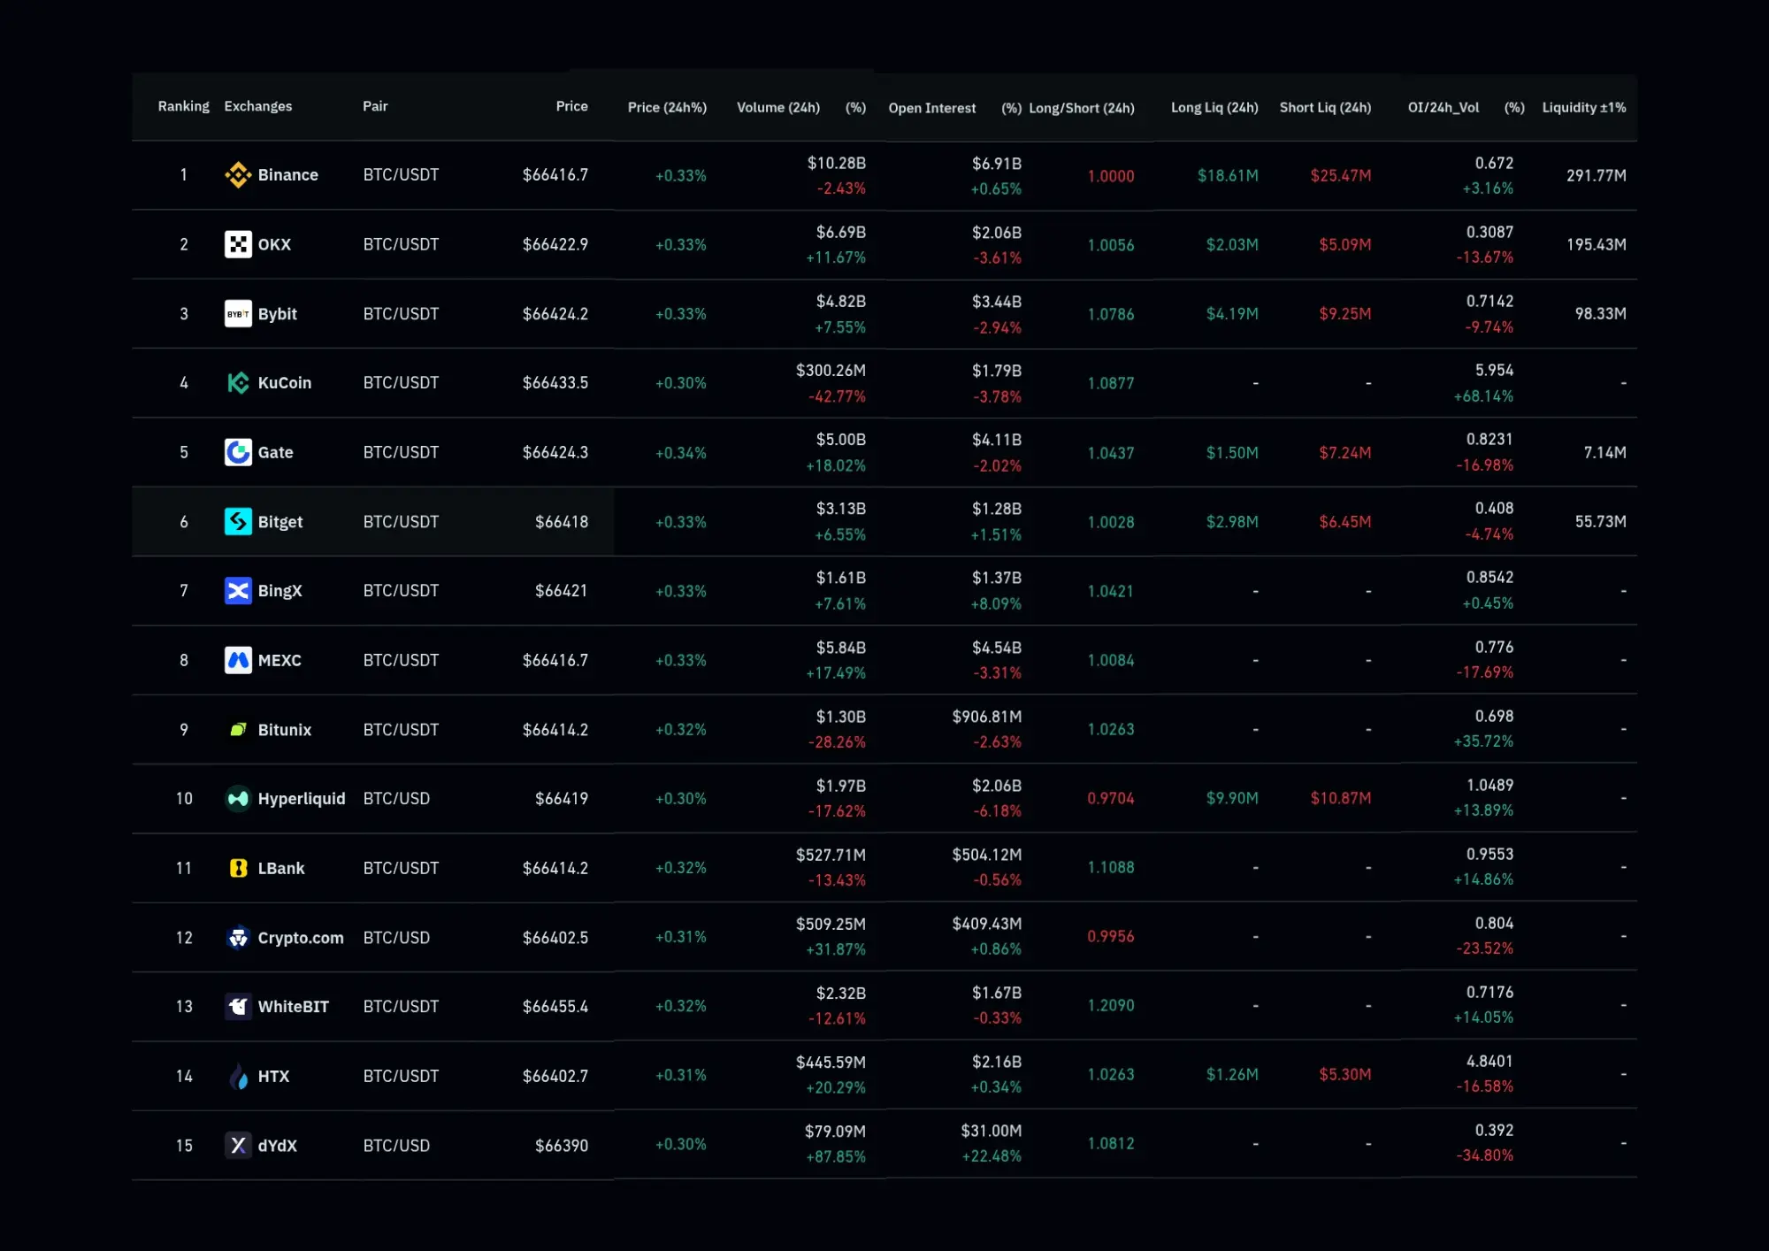The image size is (1769, 1251).
Task: Sort by the Volume (24h) column header
Action: point(778,107)
